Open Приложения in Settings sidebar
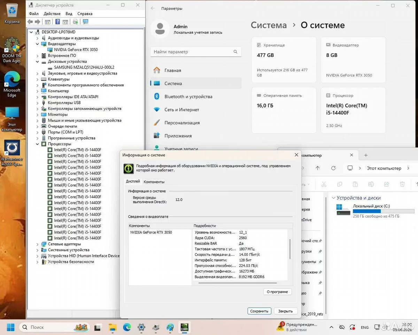The image size is (418, 335). 196,136
